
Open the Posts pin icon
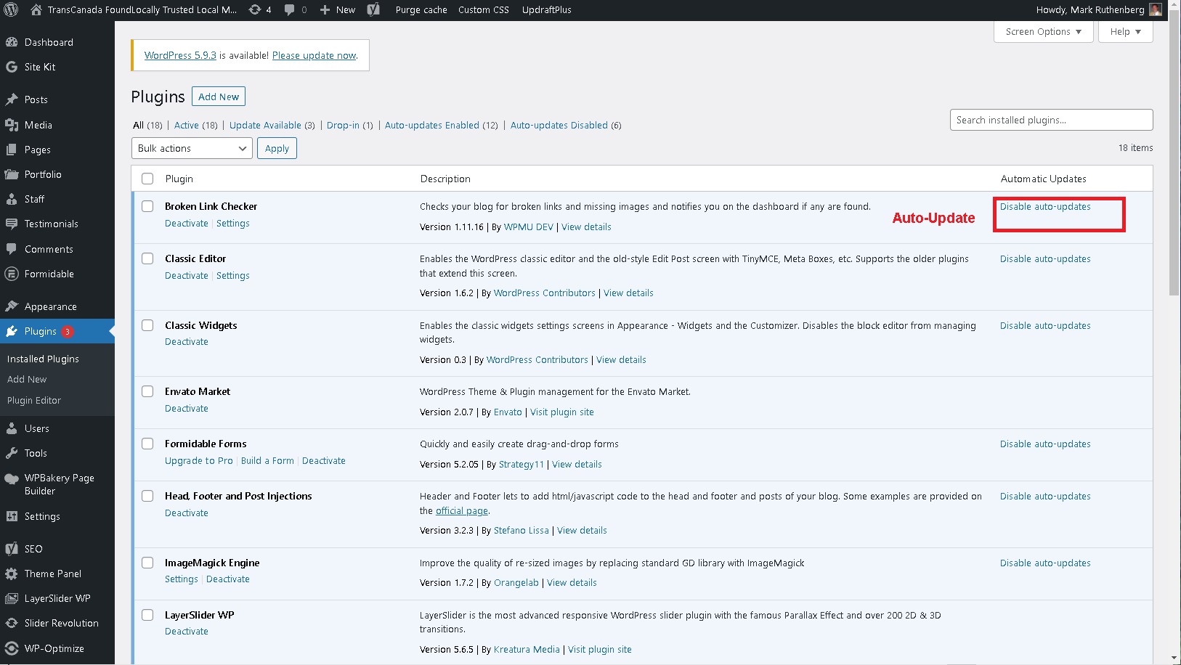[12, 99]
